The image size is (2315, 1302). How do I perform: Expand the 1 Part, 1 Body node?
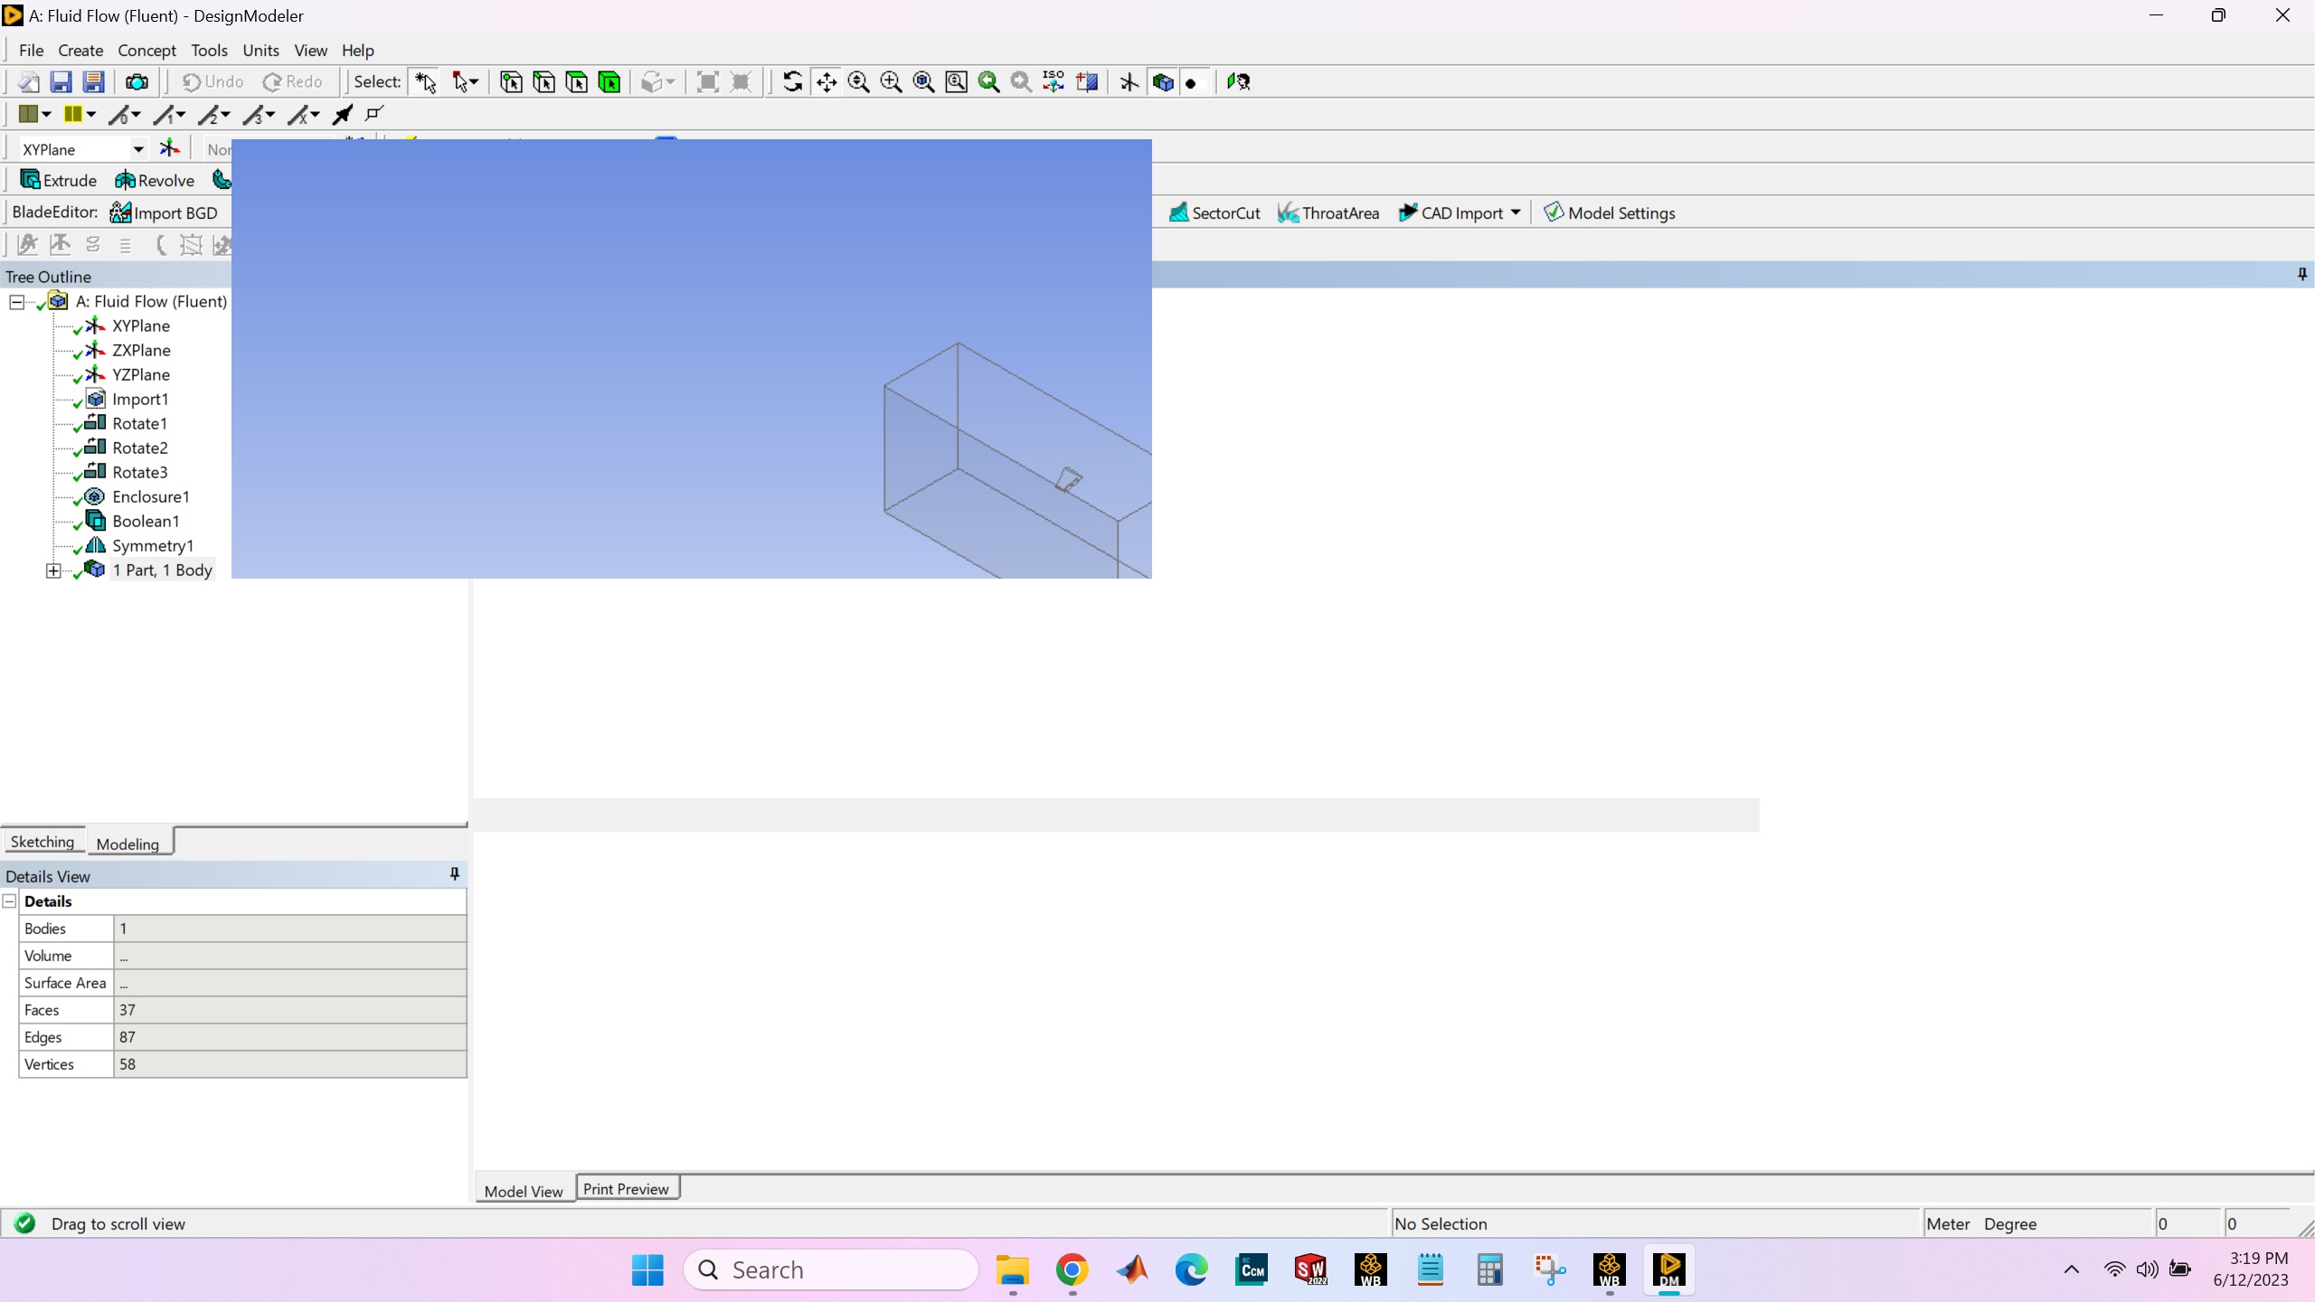tap(53, 571)
